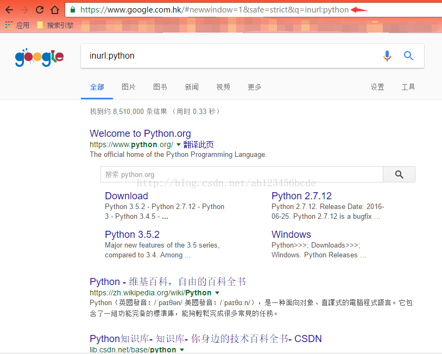Viewport: 442px width, 354px height.
Task: Open Python 维基百科 Wikipedia result
Action: [168, 282]
